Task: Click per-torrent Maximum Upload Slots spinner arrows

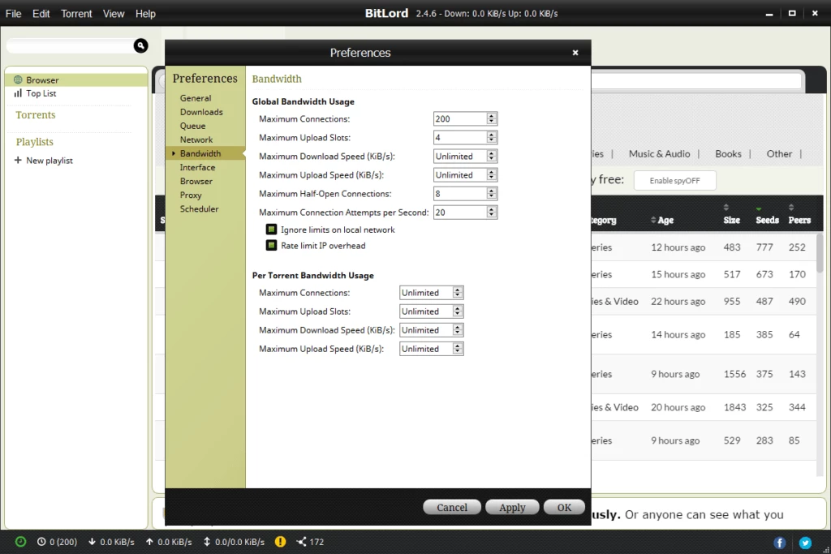Action: coord(458,311)
